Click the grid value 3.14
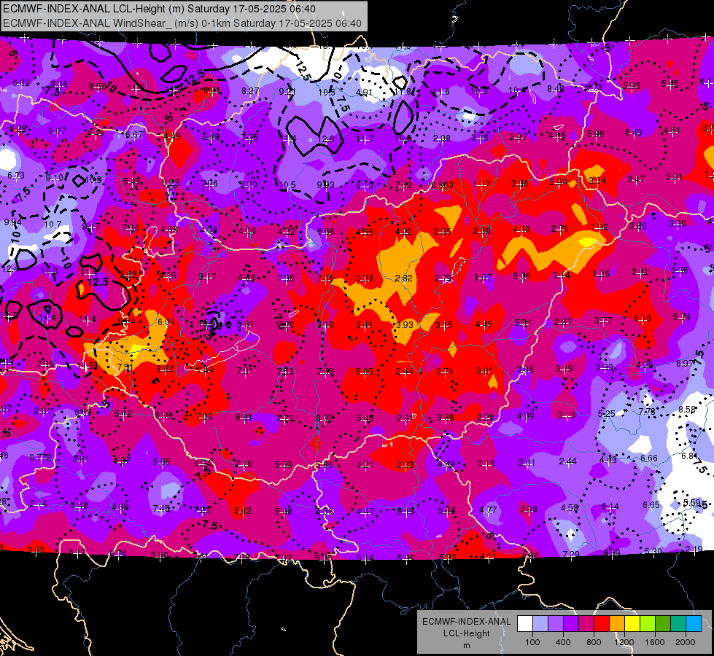The image size is (714, 656). 562,275
